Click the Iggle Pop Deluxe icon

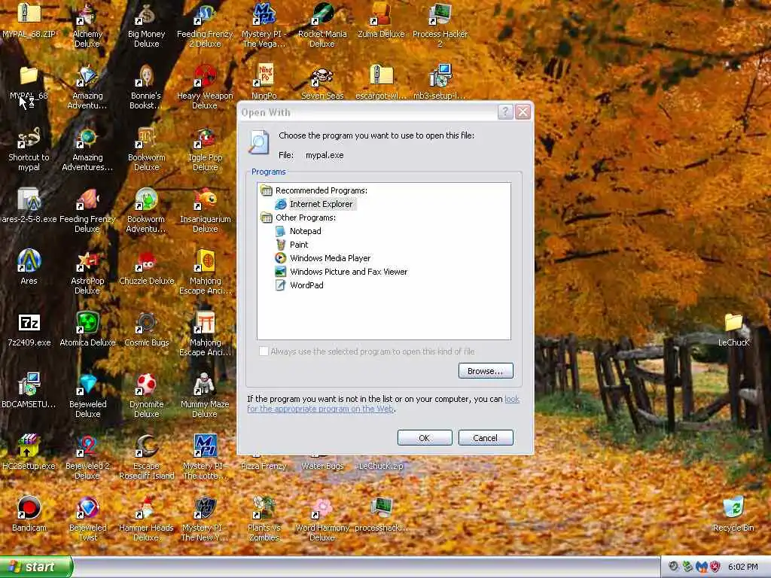coord(205,149)
